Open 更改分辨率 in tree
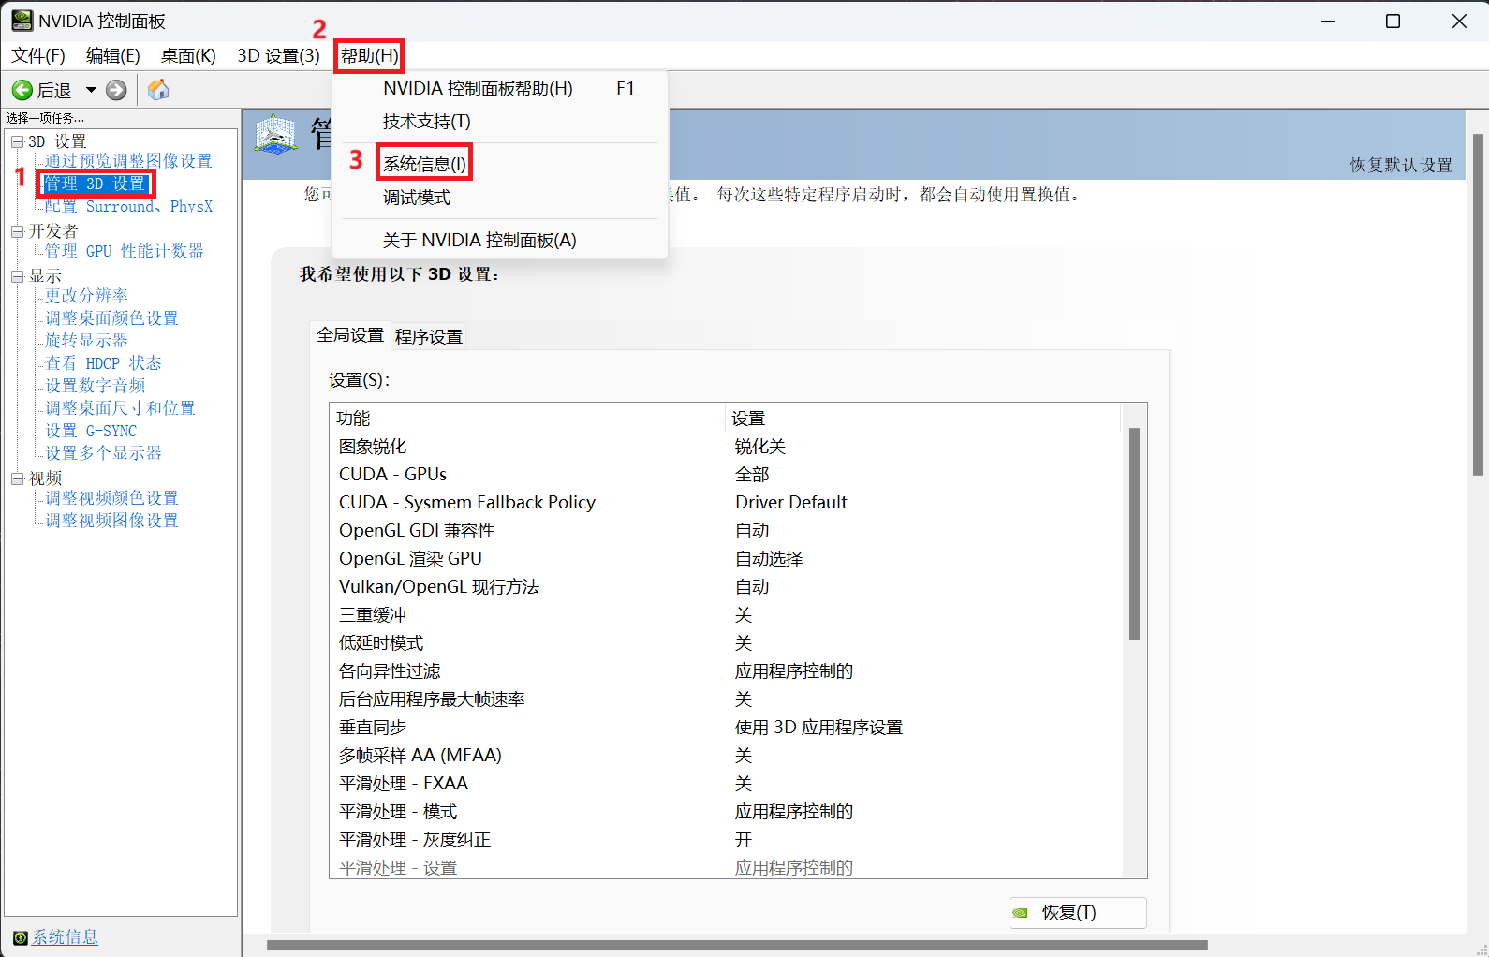1489x957 pixels. point(86,296)
